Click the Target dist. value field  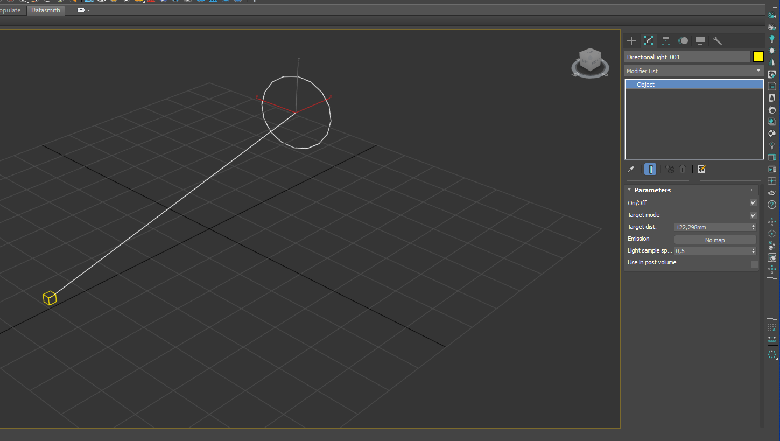[x=712, y=227]
